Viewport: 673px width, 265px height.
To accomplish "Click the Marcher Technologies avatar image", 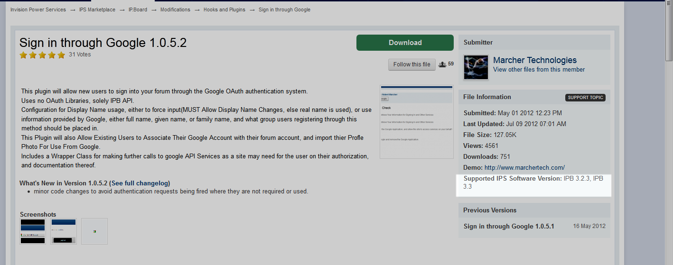I will tap(476, 67).
